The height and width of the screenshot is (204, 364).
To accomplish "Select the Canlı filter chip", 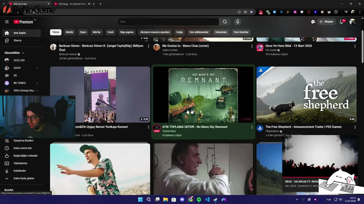I will (110, 32).
